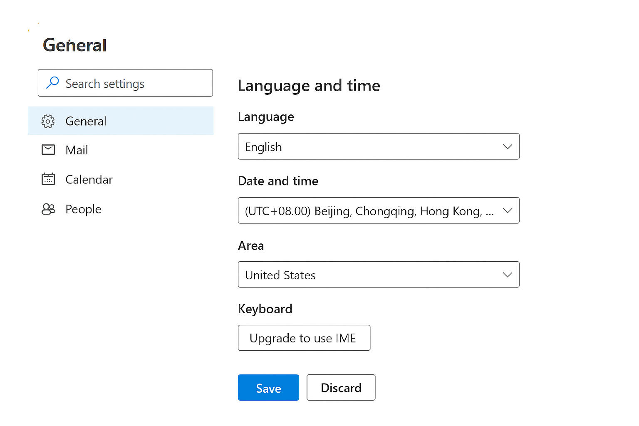The image size is (639, 426).
Task: Click the gear icon beside General
Action: coord(48,121)
